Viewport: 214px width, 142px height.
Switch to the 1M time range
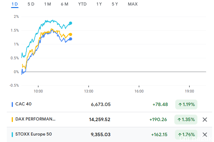(x=47, y=4)
